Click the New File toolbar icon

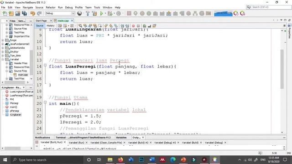pos(5,13)
